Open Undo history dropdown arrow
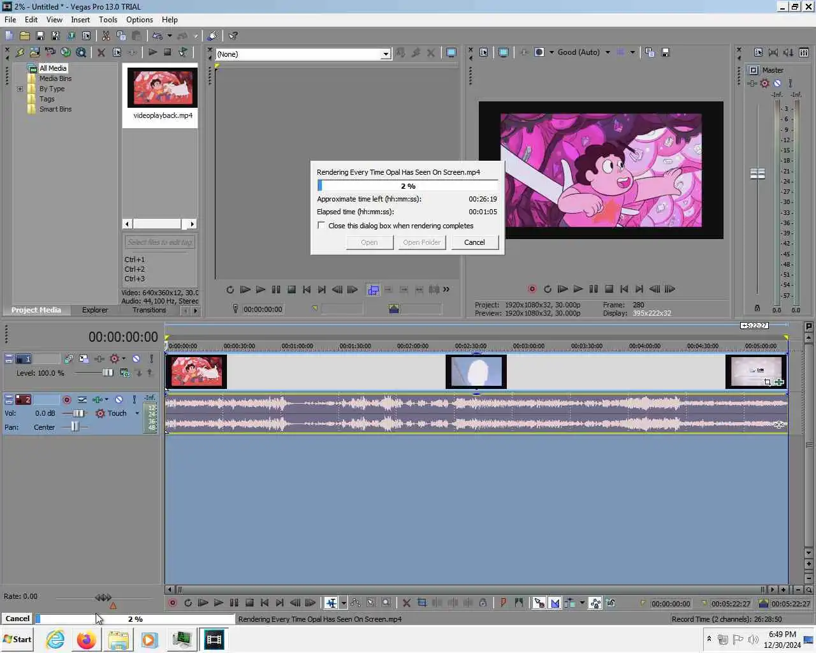Screen dimensions: 816x653 click(170, 36)
